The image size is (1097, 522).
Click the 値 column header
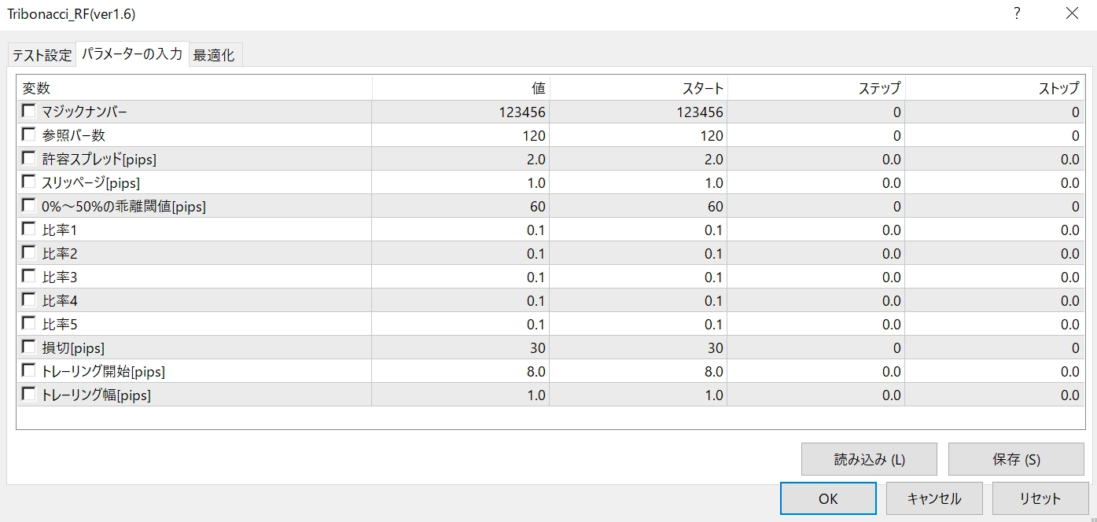tap(461, 88)
